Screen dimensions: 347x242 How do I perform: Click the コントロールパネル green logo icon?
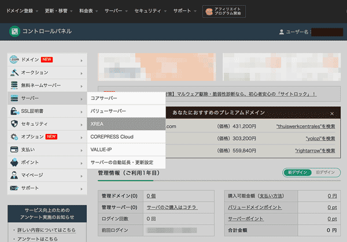pyautogui.click(x=14, y=31)
